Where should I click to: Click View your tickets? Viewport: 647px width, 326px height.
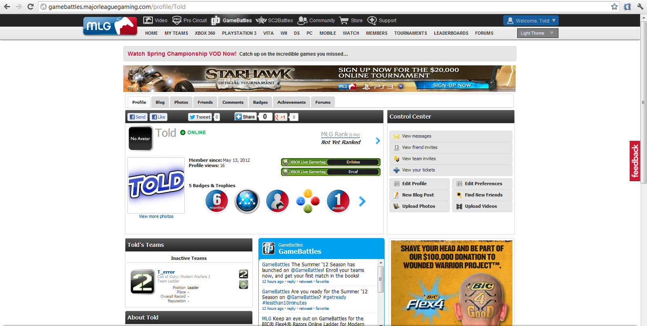[x=451, y=170]
